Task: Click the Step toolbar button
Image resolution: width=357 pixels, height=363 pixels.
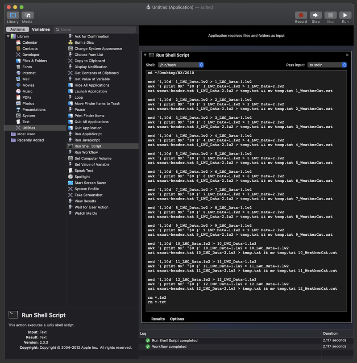Action: click(x=315, y=15)
